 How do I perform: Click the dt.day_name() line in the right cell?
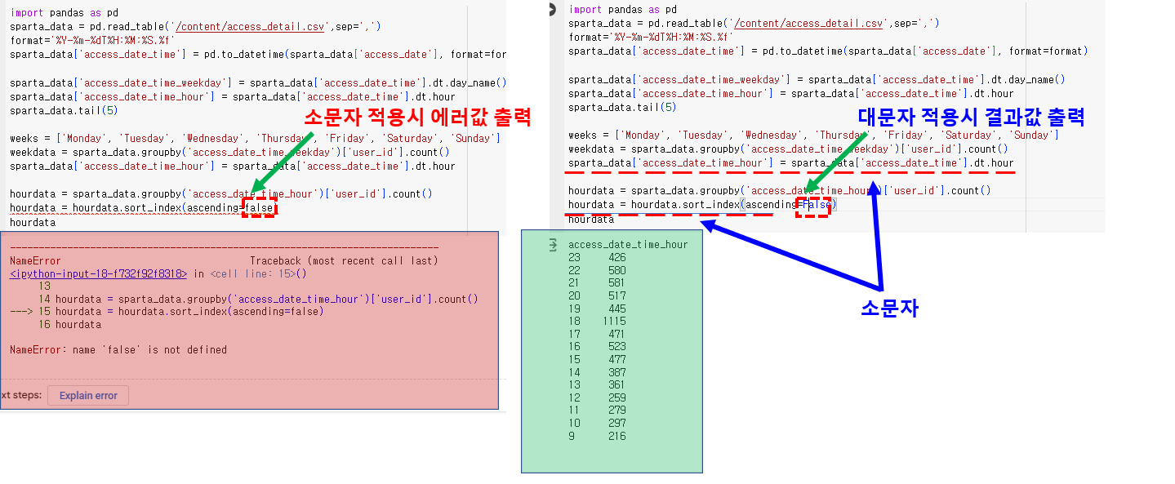(x=817, y=79)
